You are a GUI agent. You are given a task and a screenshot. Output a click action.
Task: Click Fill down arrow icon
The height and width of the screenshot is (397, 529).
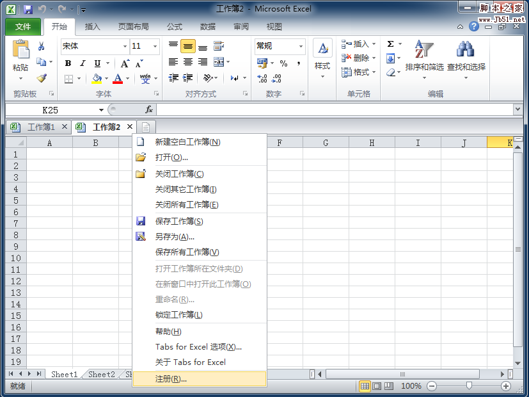(x=390, y=58)
